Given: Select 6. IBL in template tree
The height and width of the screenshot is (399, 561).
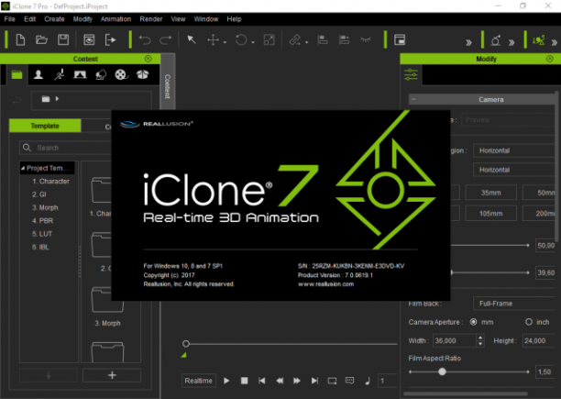Looking at the screenshot, I should [40, 248].
